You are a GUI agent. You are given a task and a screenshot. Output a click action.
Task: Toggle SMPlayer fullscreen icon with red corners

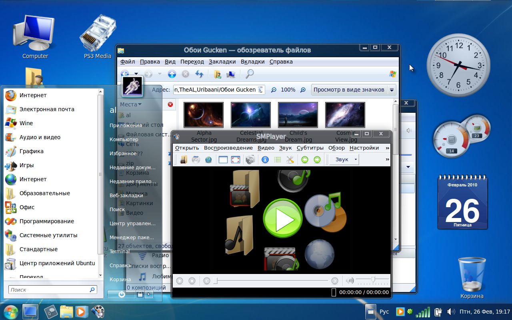tap(236, 160)
